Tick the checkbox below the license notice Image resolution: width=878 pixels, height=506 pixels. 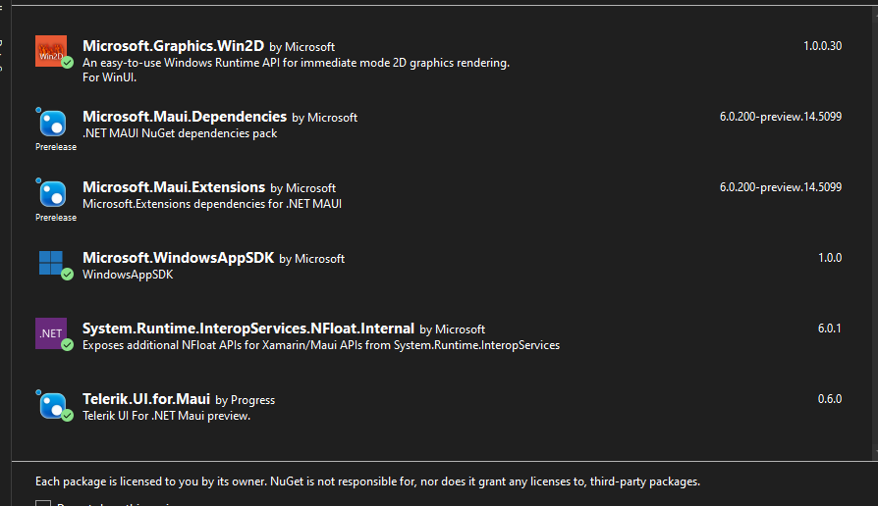click(43, 504)
